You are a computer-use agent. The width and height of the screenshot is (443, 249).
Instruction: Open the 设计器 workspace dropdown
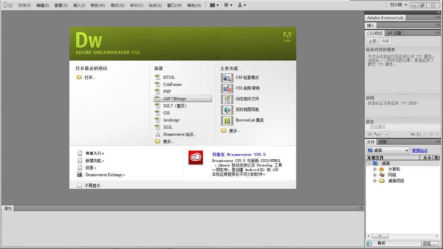tap(398, 5)
